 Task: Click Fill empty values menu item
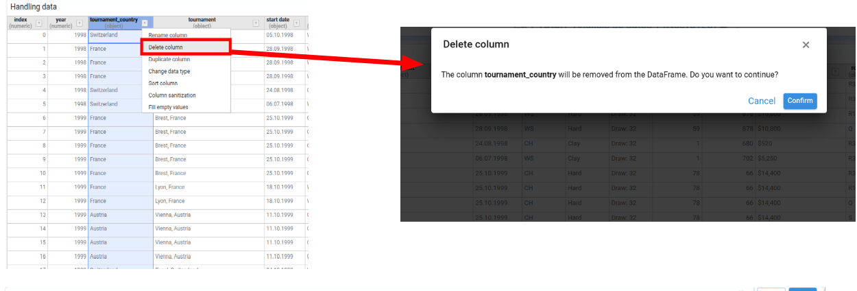[168, 107]
